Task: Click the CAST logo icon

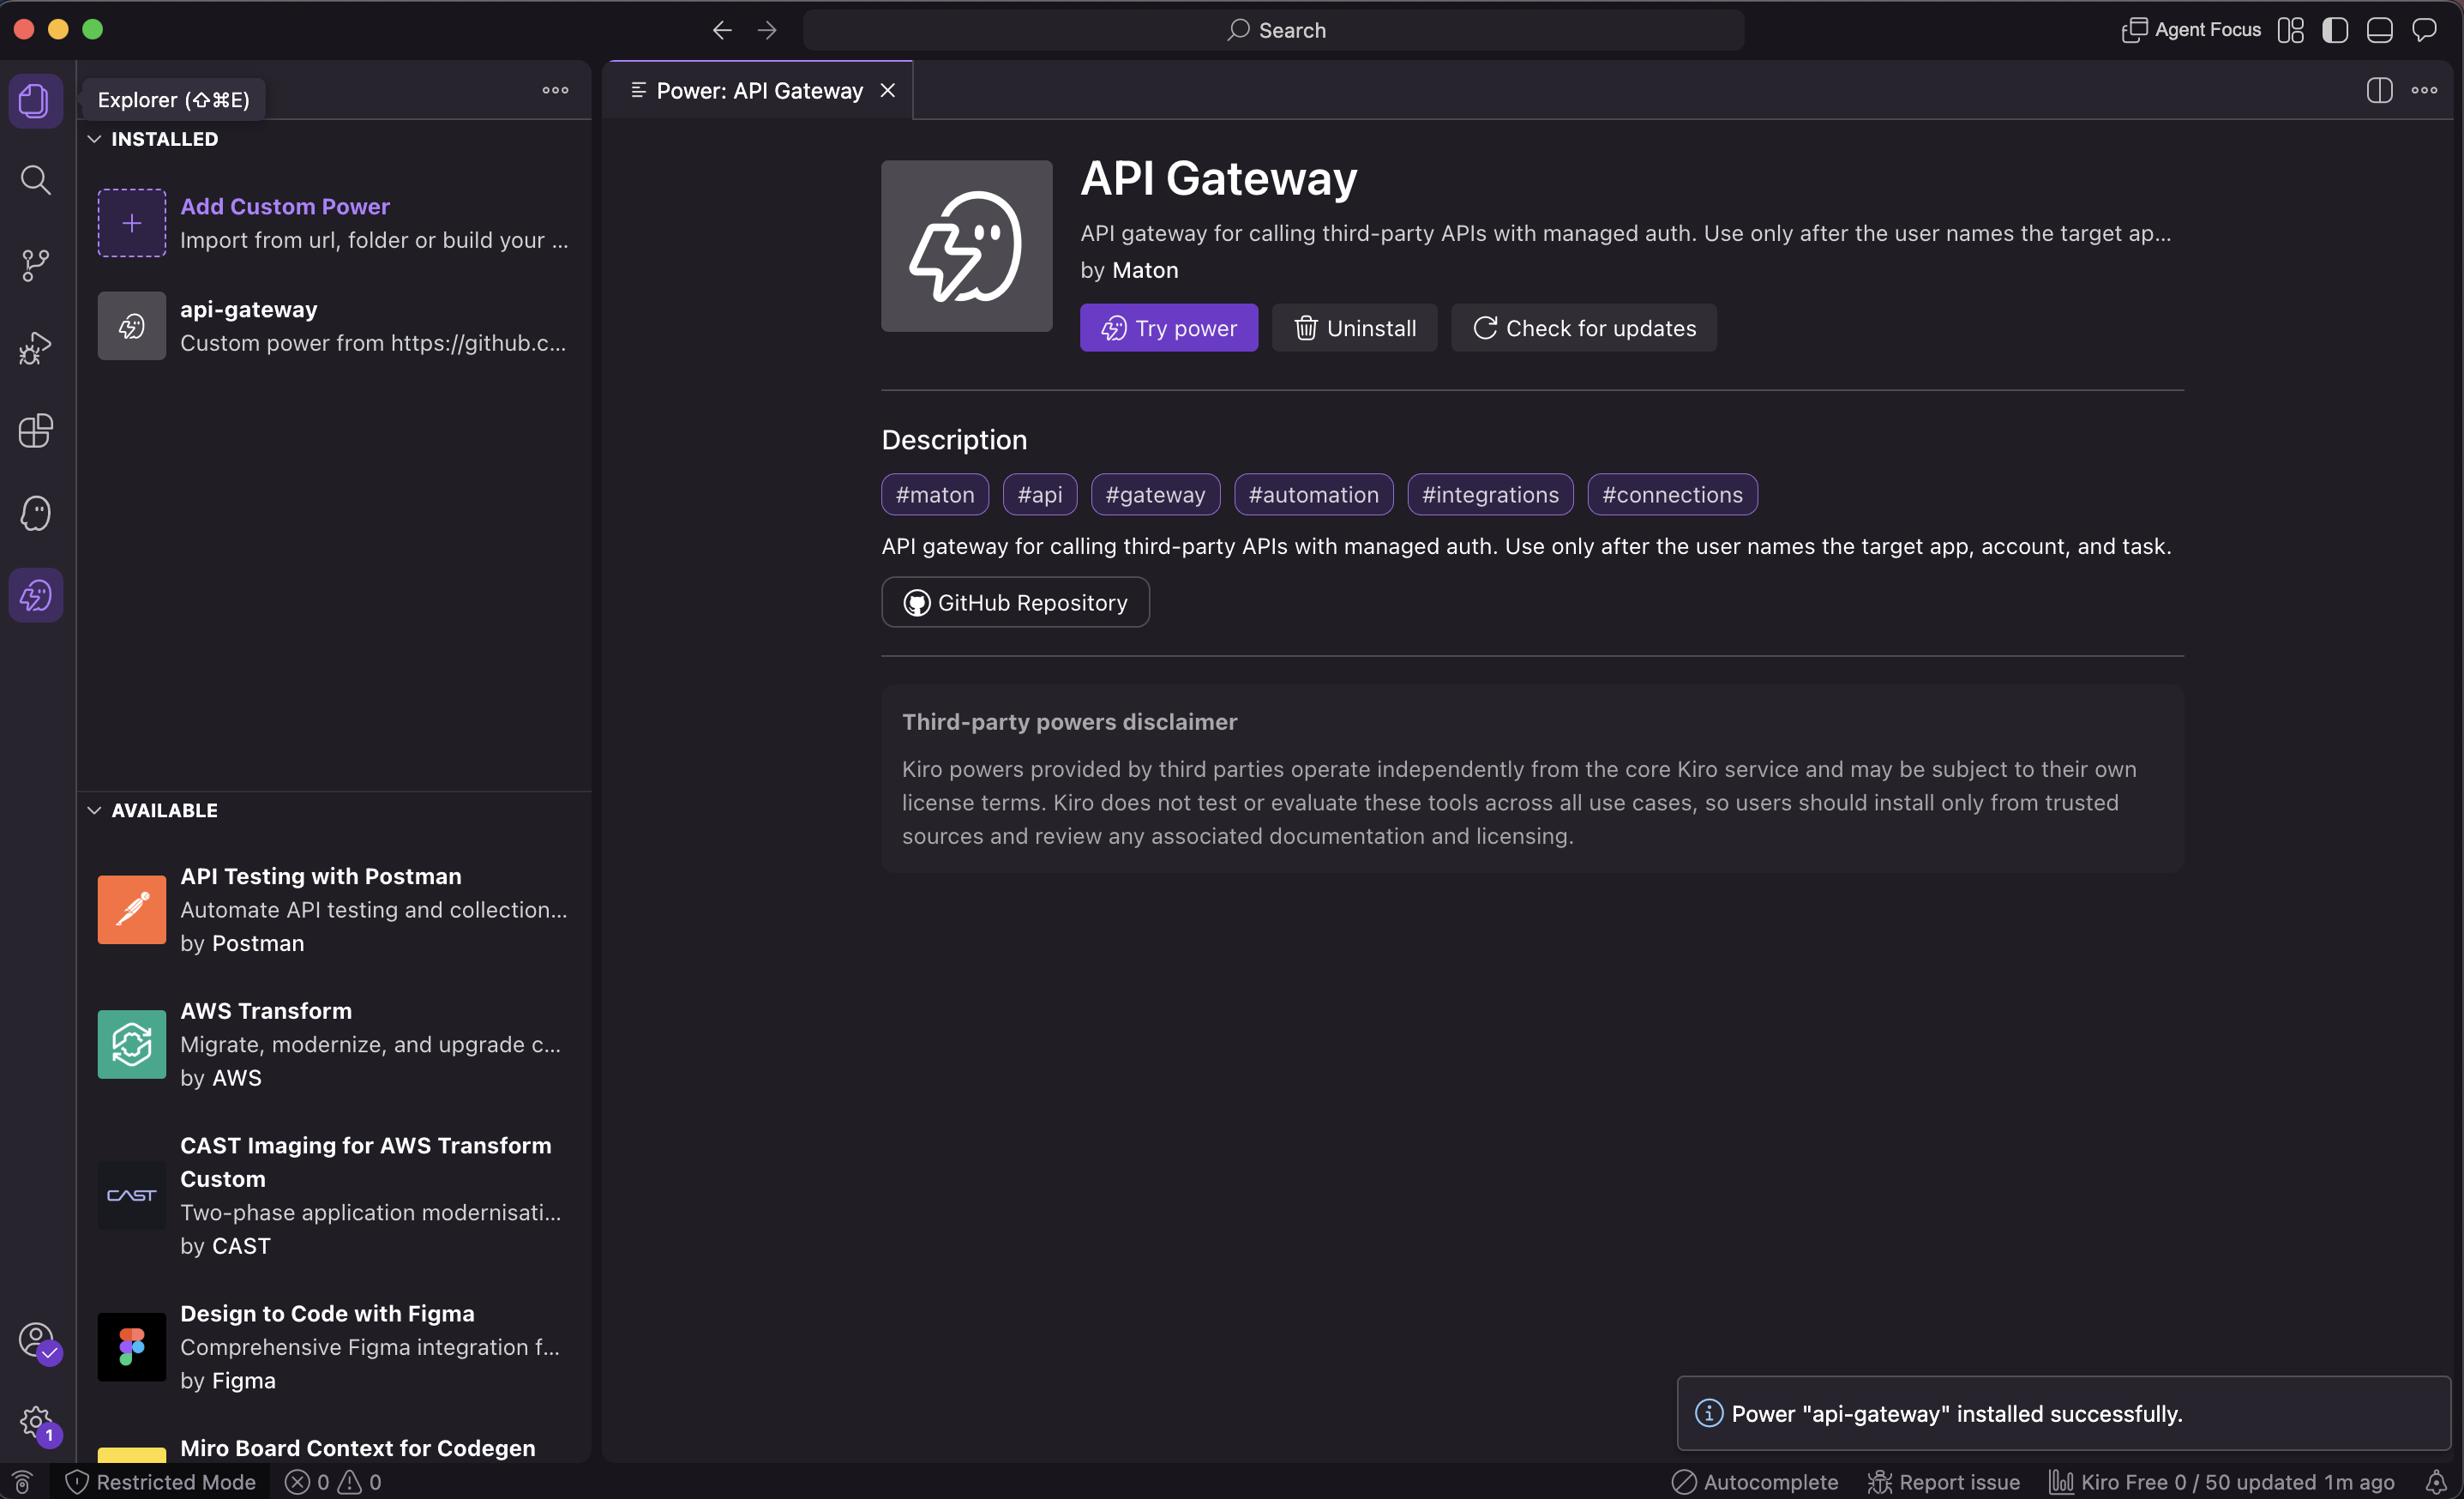Action: pos(132,1195)
